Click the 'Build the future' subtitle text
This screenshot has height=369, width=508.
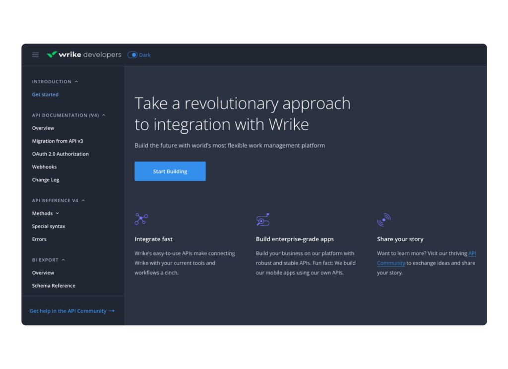pos(230,146)
